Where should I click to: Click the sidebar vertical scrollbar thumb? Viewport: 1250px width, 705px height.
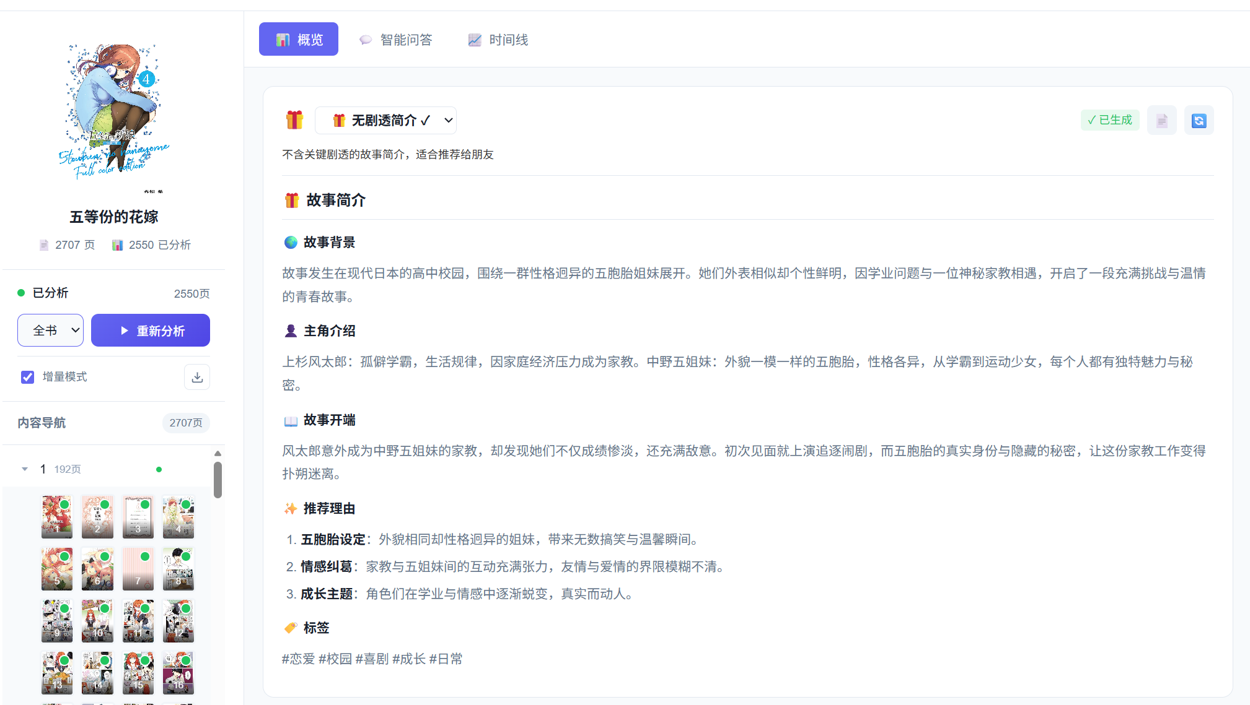point(218,480)
